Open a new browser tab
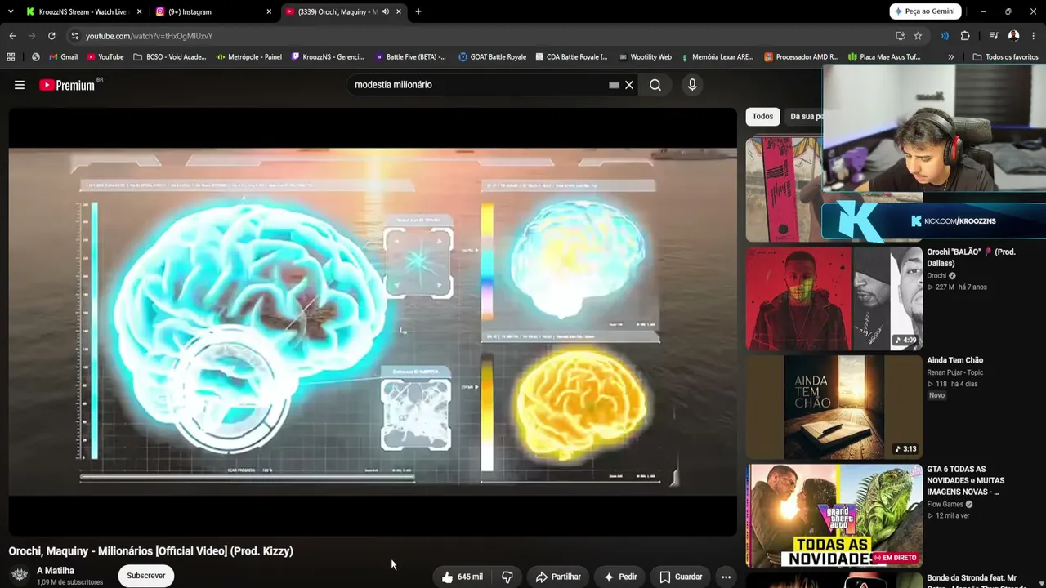Viewport: 1046px width, 588px height. click(x=418, y=11)
